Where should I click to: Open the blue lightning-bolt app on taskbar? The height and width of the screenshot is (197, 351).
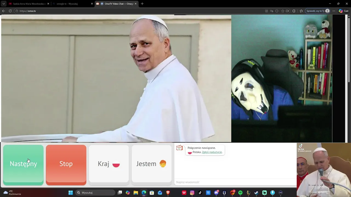272,193
